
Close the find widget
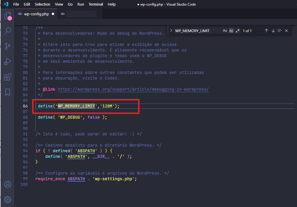[x=286, y=31]
